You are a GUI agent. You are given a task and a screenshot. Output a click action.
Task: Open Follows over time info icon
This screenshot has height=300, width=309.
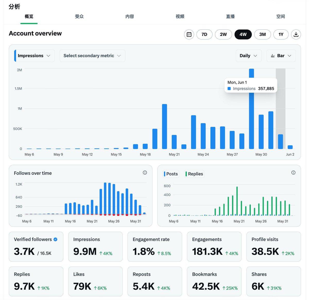click(145, 173)
